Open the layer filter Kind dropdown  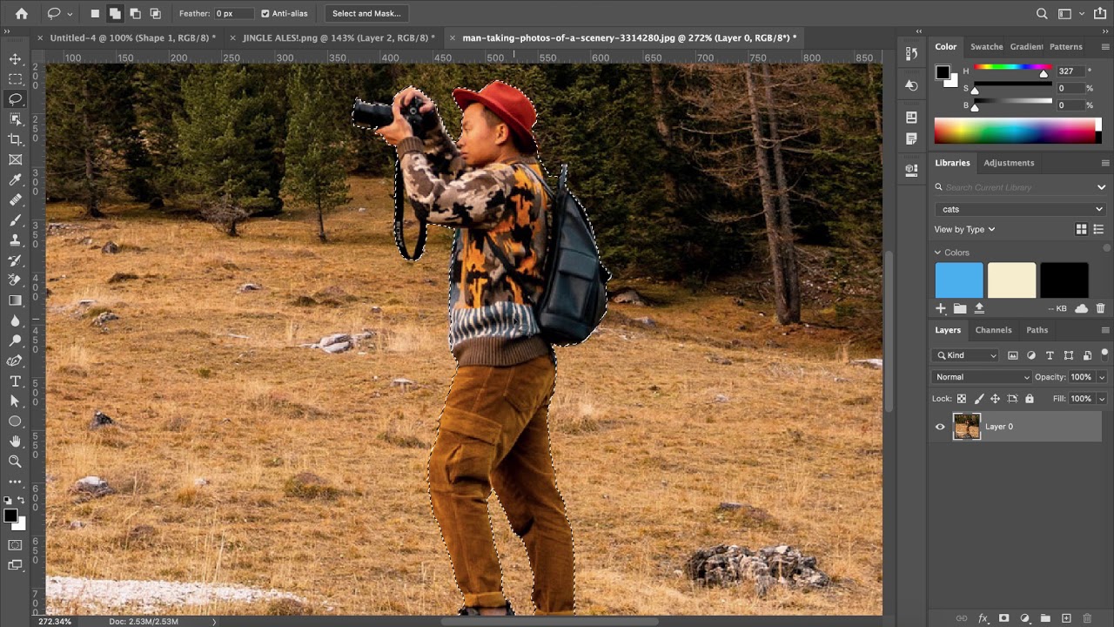[966, 355]
